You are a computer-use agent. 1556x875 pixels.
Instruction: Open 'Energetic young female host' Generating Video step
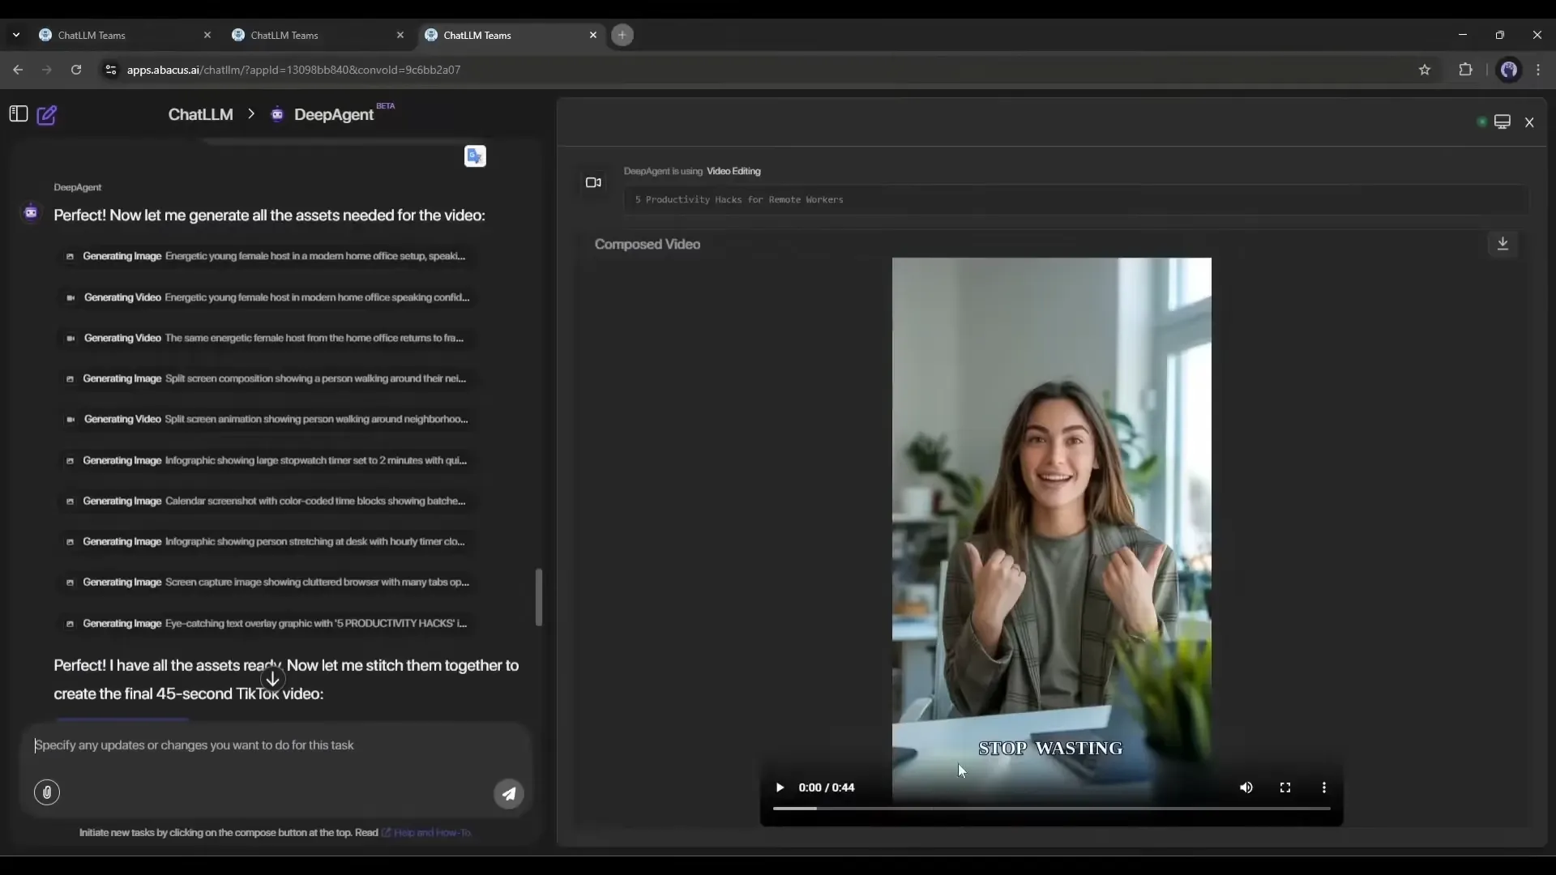pyautogui.click(x=267, y=297)
